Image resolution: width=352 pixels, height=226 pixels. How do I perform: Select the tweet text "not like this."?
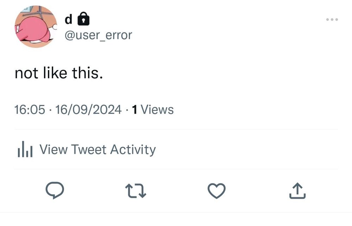59,73
